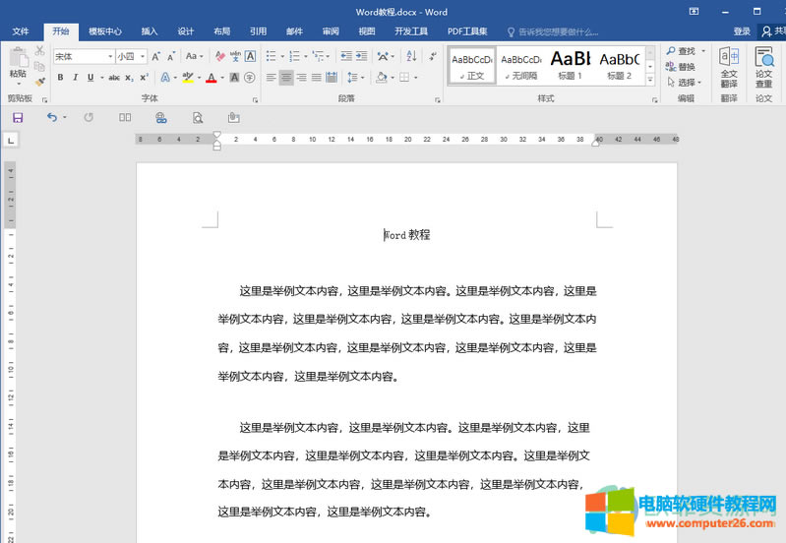
Task: Click the Increase Indent icon
Action: pos(362,56)
